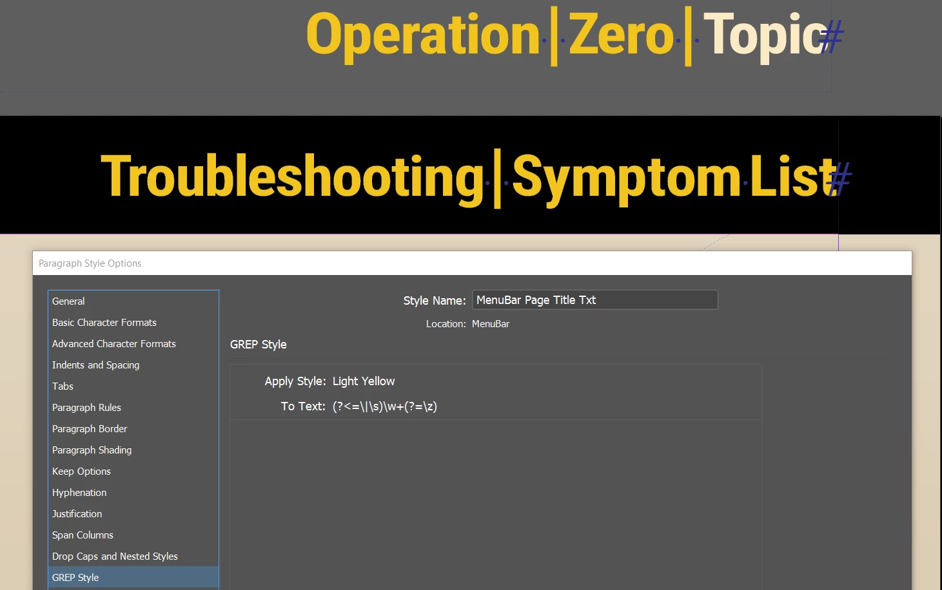Open Paragraph Shading options
The width and height of the screenshot is (942, 590).
[133, 450]
